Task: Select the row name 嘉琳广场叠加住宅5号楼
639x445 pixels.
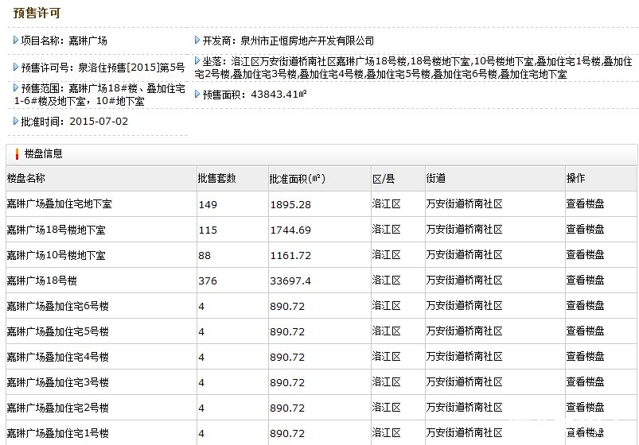Action: pos(58,331)
